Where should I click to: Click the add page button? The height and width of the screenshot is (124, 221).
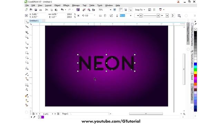[x=58, y=114]
